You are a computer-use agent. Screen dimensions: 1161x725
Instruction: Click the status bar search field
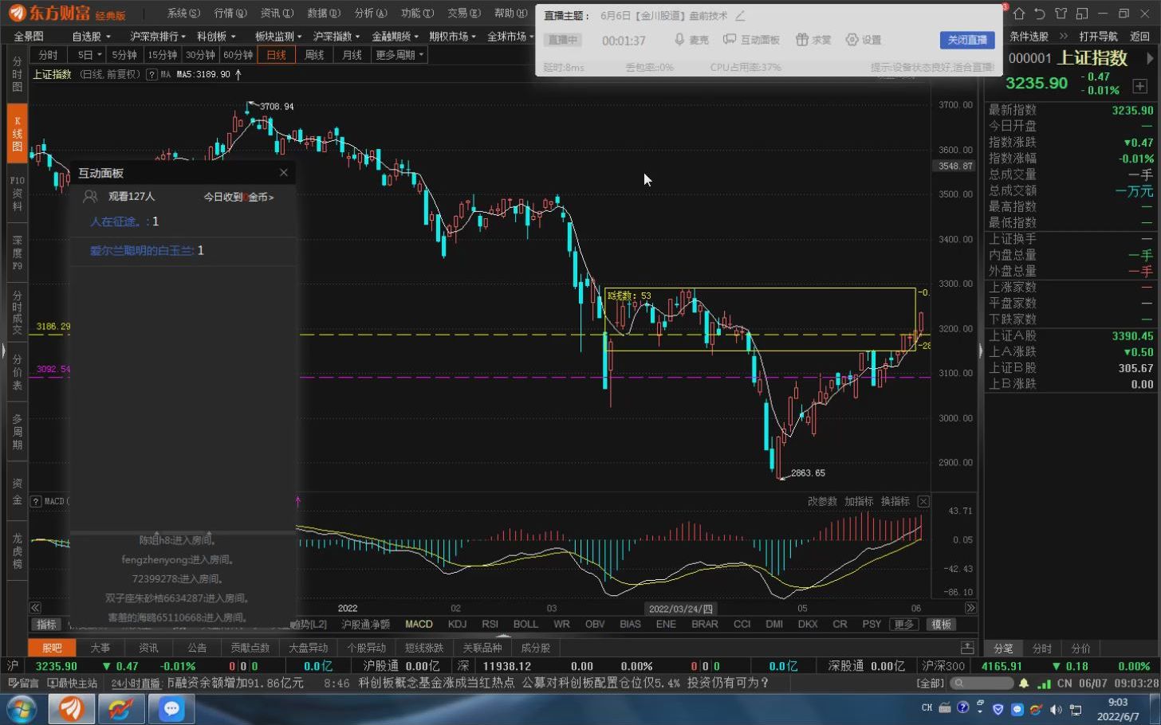coord(982,683)
